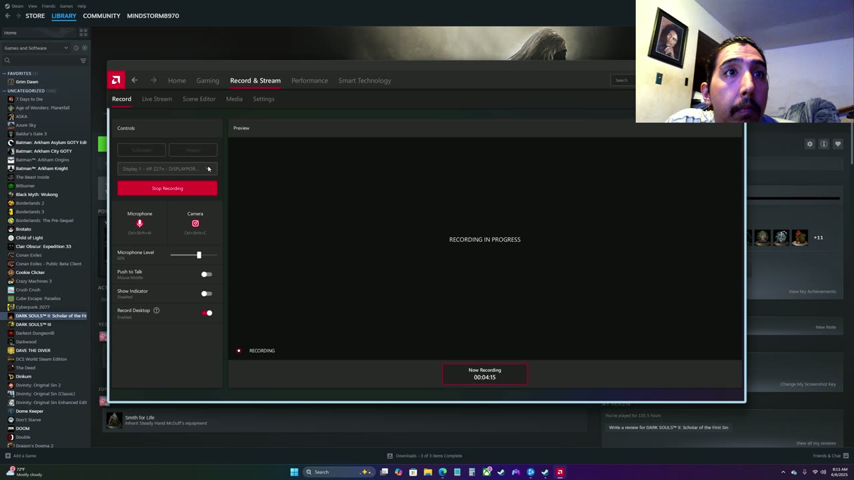Screen dimensions: 854x480
Task: Open Calculator from the taskbar
Action: [x=472, y=472]
